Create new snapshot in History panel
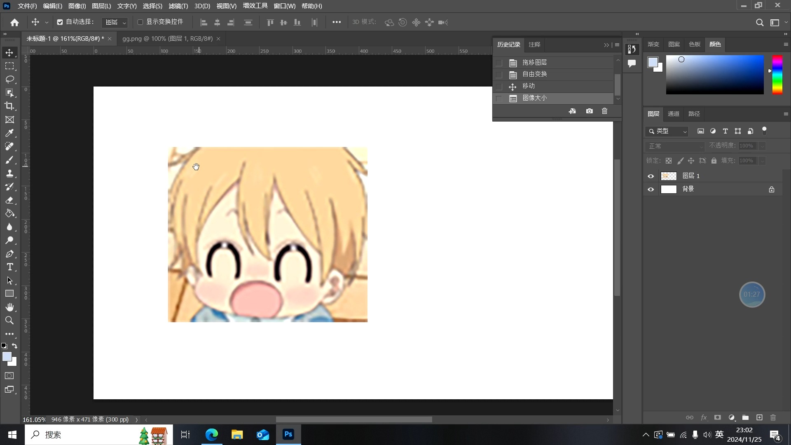 [590, 111]
